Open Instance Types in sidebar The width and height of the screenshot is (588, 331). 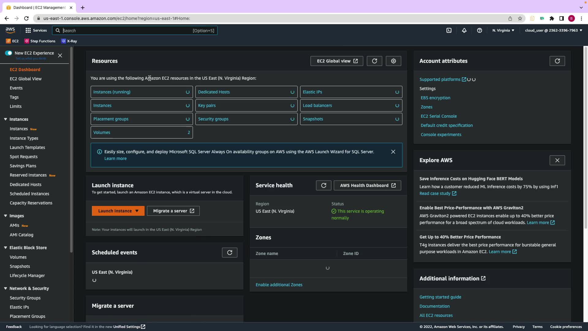[24, 138]
